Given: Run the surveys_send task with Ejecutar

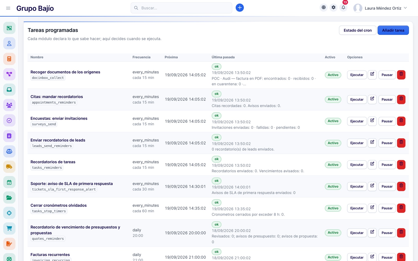Looking at the screenshot, I should (x=357, y=121).
